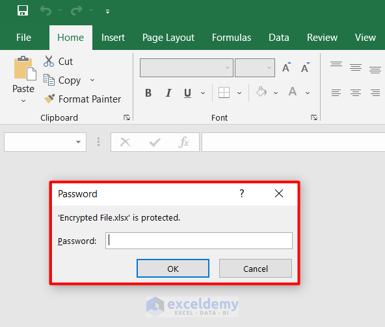Screen dimensions: 385x327
Task: Click the Undo arrow icon
Action: 46,10
